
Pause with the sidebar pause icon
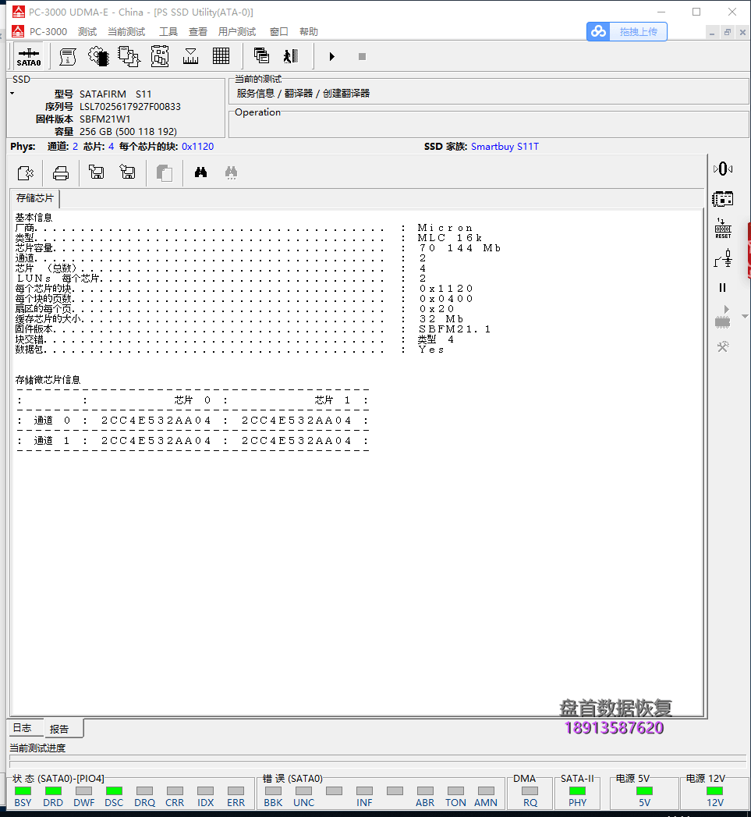tap(722, 288)
